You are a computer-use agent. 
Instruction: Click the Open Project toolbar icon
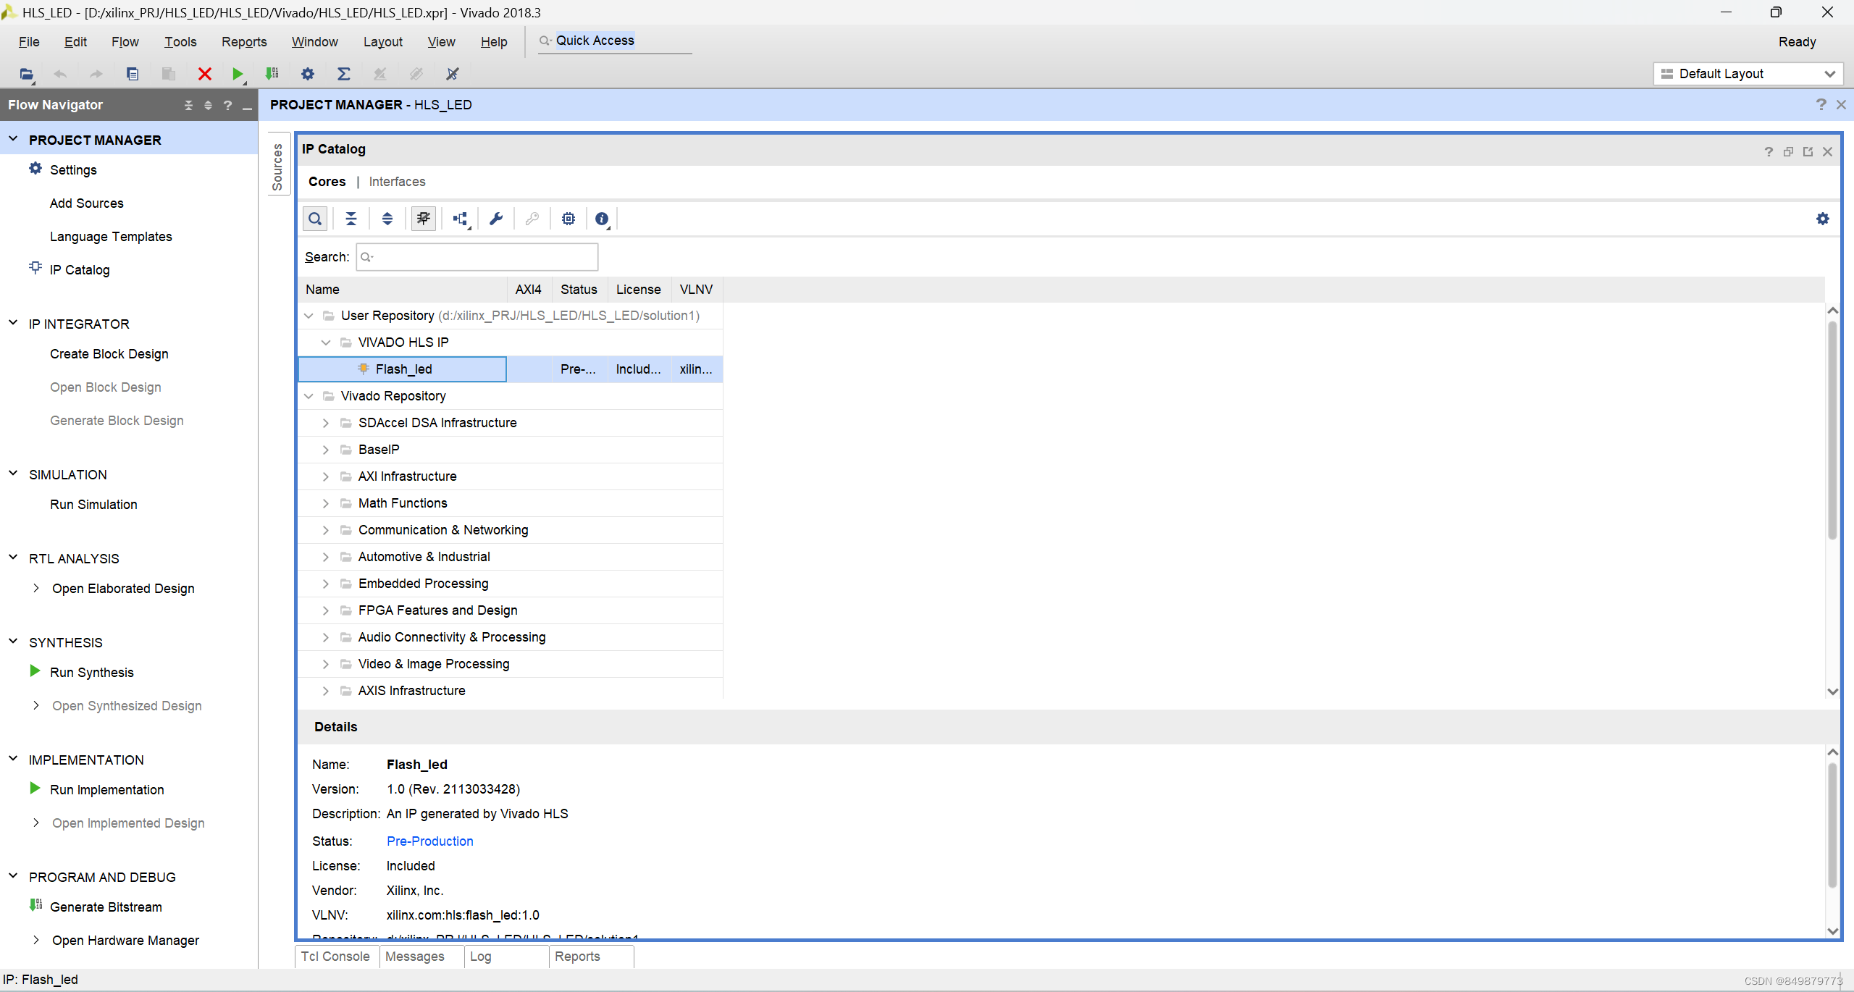26,74
